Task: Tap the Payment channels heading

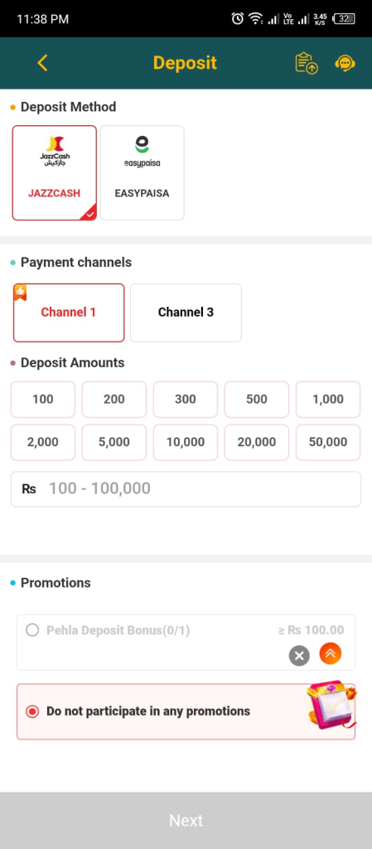Action: pyautogui.click(x=76, y=263)
